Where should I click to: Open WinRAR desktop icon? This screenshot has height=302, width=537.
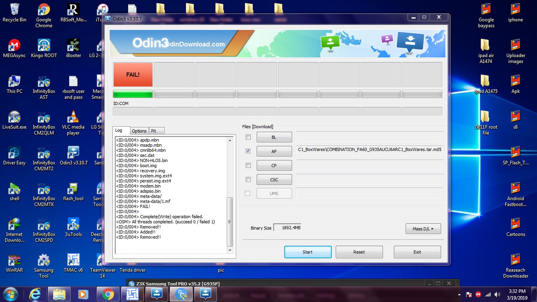point(14,263)
